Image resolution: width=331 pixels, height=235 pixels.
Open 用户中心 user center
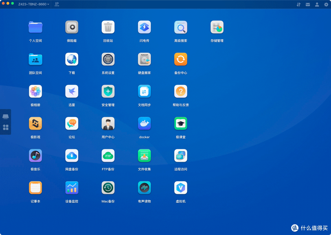[x=108, y=124]
